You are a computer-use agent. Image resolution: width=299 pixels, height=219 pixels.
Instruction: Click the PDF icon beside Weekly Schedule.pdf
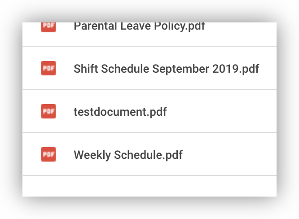pos(48,154)
